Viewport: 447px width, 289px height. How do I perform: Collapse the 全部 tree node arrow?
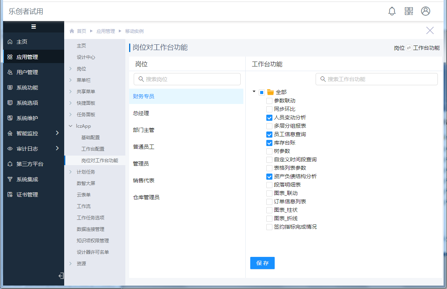click(x=254, y=92)
